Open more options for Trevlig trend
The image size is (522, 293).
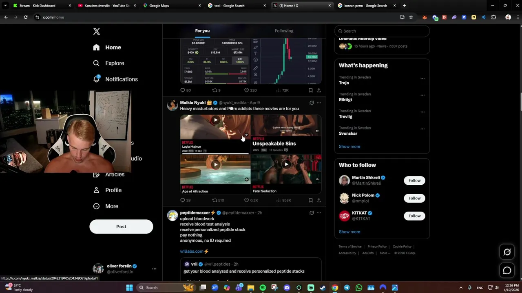pos(422,112)
